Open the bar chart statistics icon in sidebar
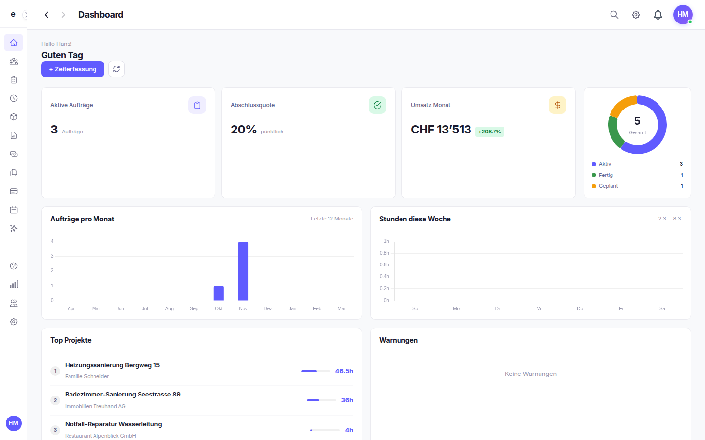Image resolution: width=705 pixels, height=440 pixels. [x=14, y=285]
